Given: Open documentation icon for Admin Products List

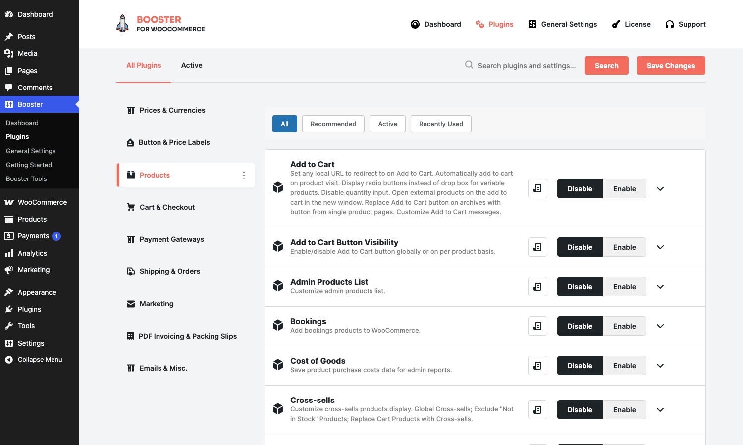Looking at the screenshot, I should tap(537, 286).
